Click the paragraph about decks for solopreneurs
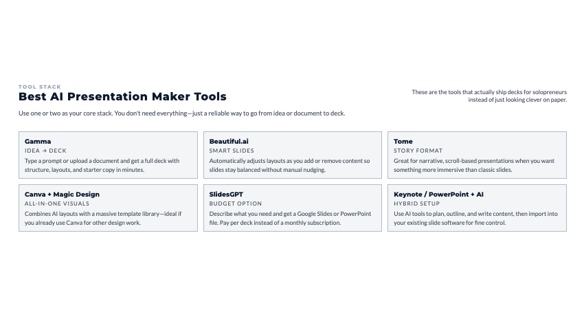Image resolution: width=584 pixels, height=319 pixels. pyautogui.click(x=489, y=96)
